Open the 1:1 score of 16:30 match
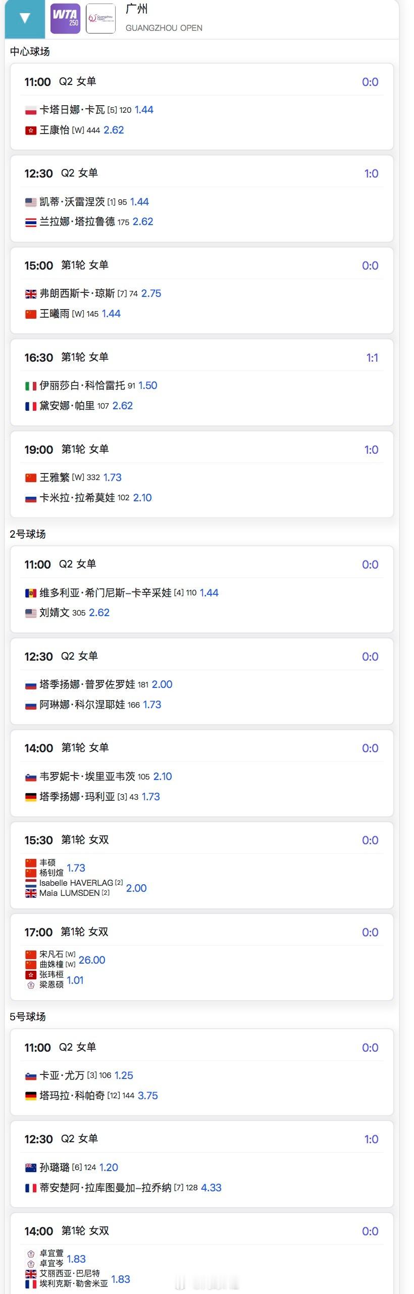 point(372,358)
